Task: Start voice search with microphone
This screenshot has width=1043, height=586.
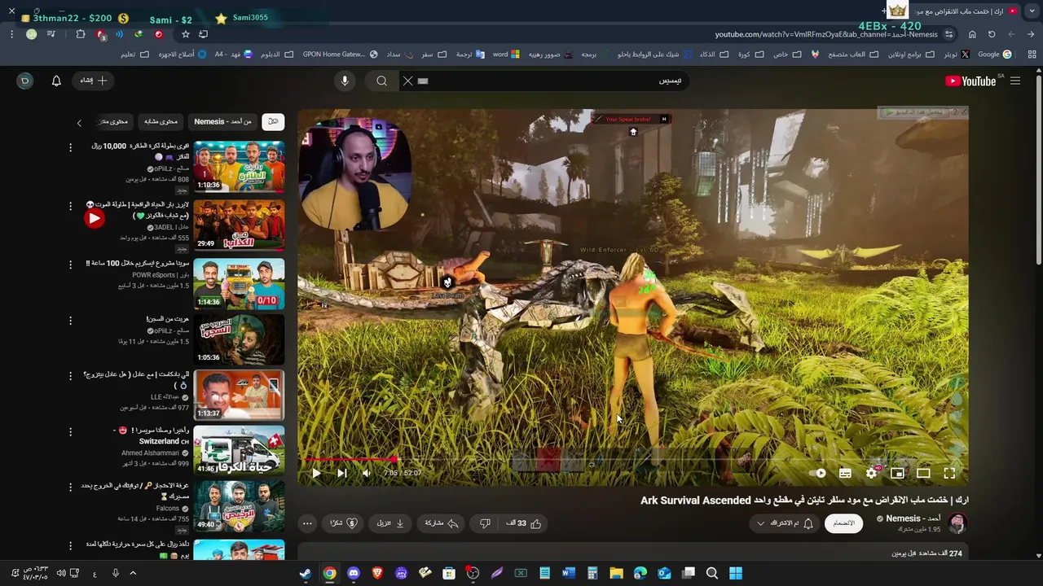Action: (x=345, y=81)
